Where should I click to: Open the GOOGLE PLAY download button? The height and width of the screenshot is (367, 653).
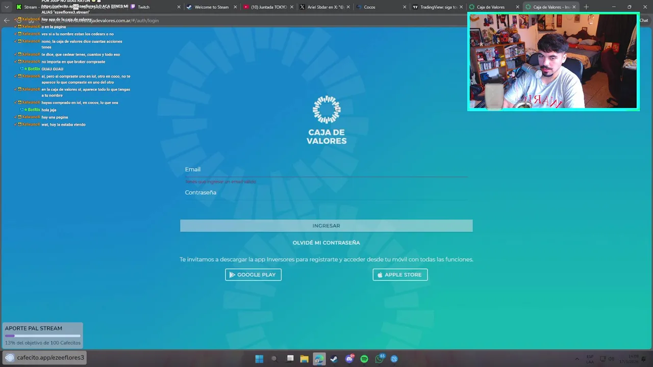coord(253,275)
